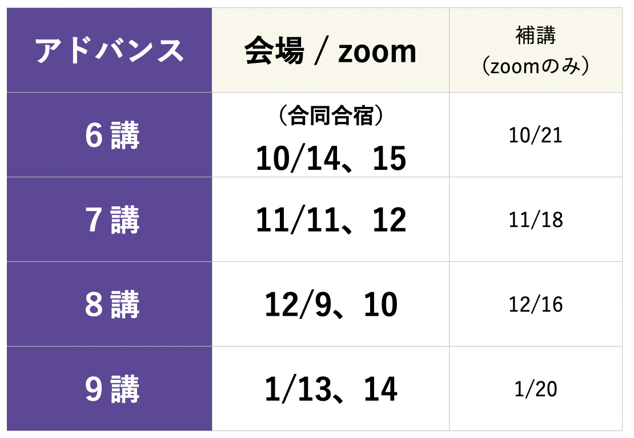Click the number 6 in 6講
Screen dimensions: 634x438
pos(93,136)
